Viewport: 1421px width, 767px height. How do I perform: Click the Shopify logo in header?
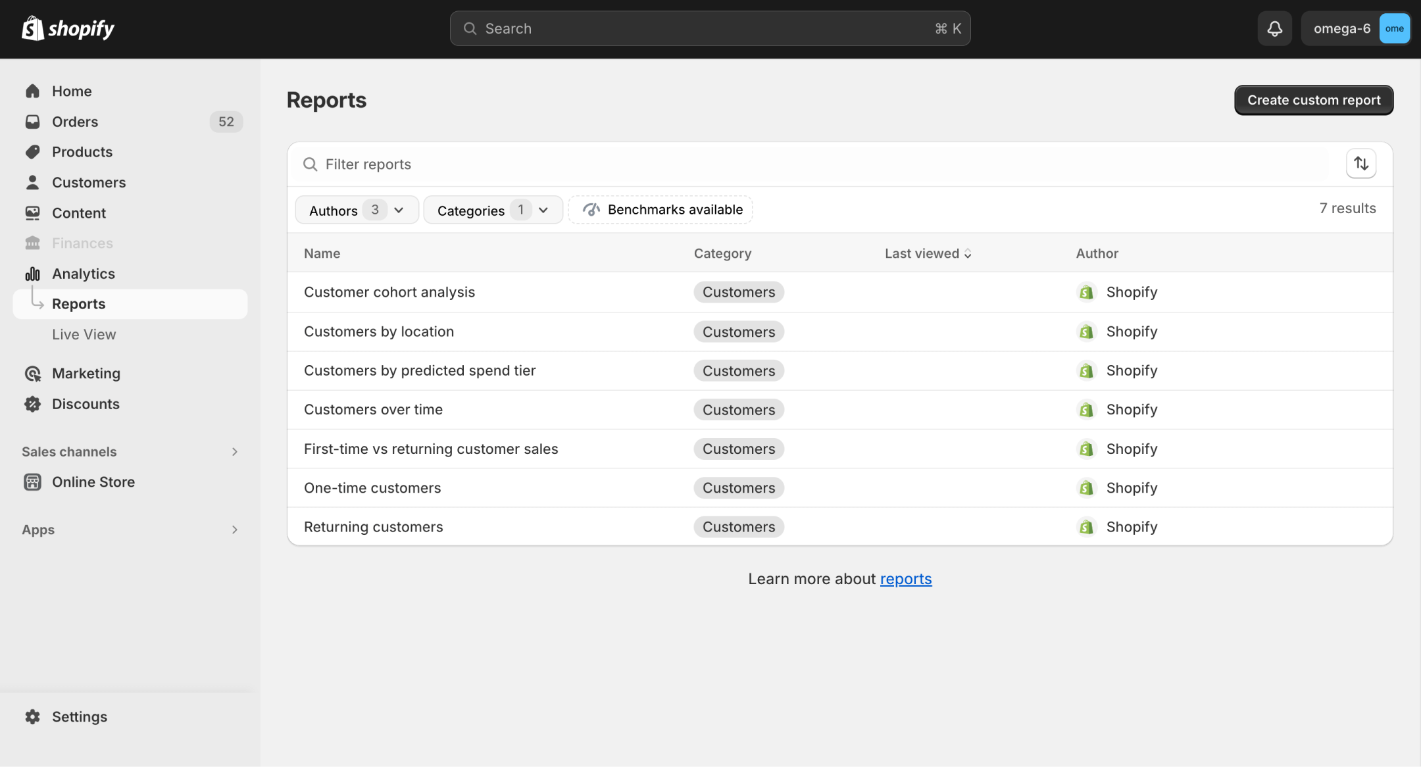68,28
